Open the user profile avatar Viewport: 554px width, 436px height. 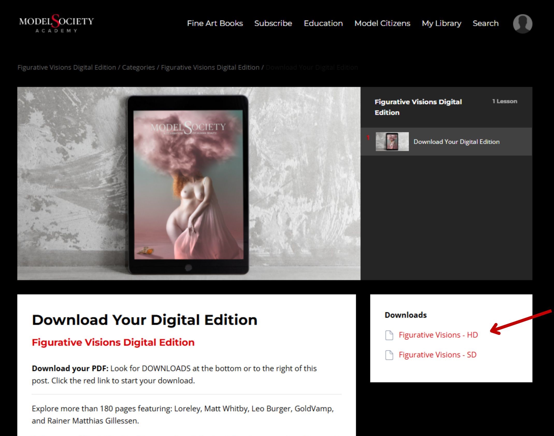pyautogui.click(x=522, y=24)
